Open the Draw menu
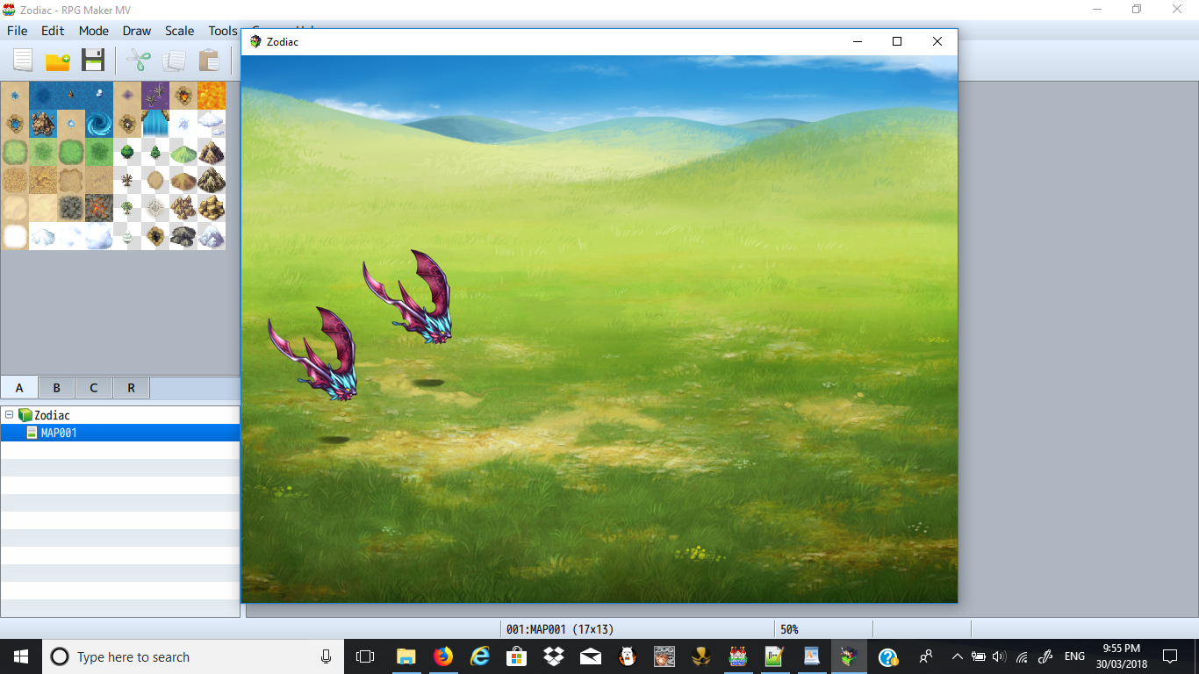 tap(137, 31)
